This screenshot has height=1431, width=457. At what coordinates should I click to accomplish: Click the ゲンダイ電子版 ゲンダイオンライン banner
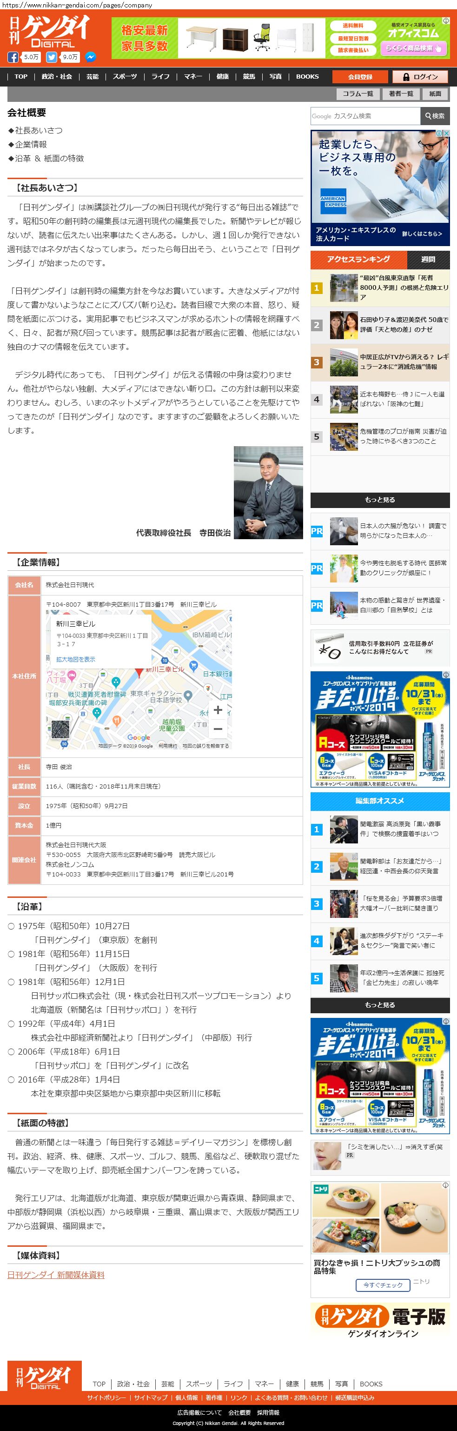point(380,1322)
